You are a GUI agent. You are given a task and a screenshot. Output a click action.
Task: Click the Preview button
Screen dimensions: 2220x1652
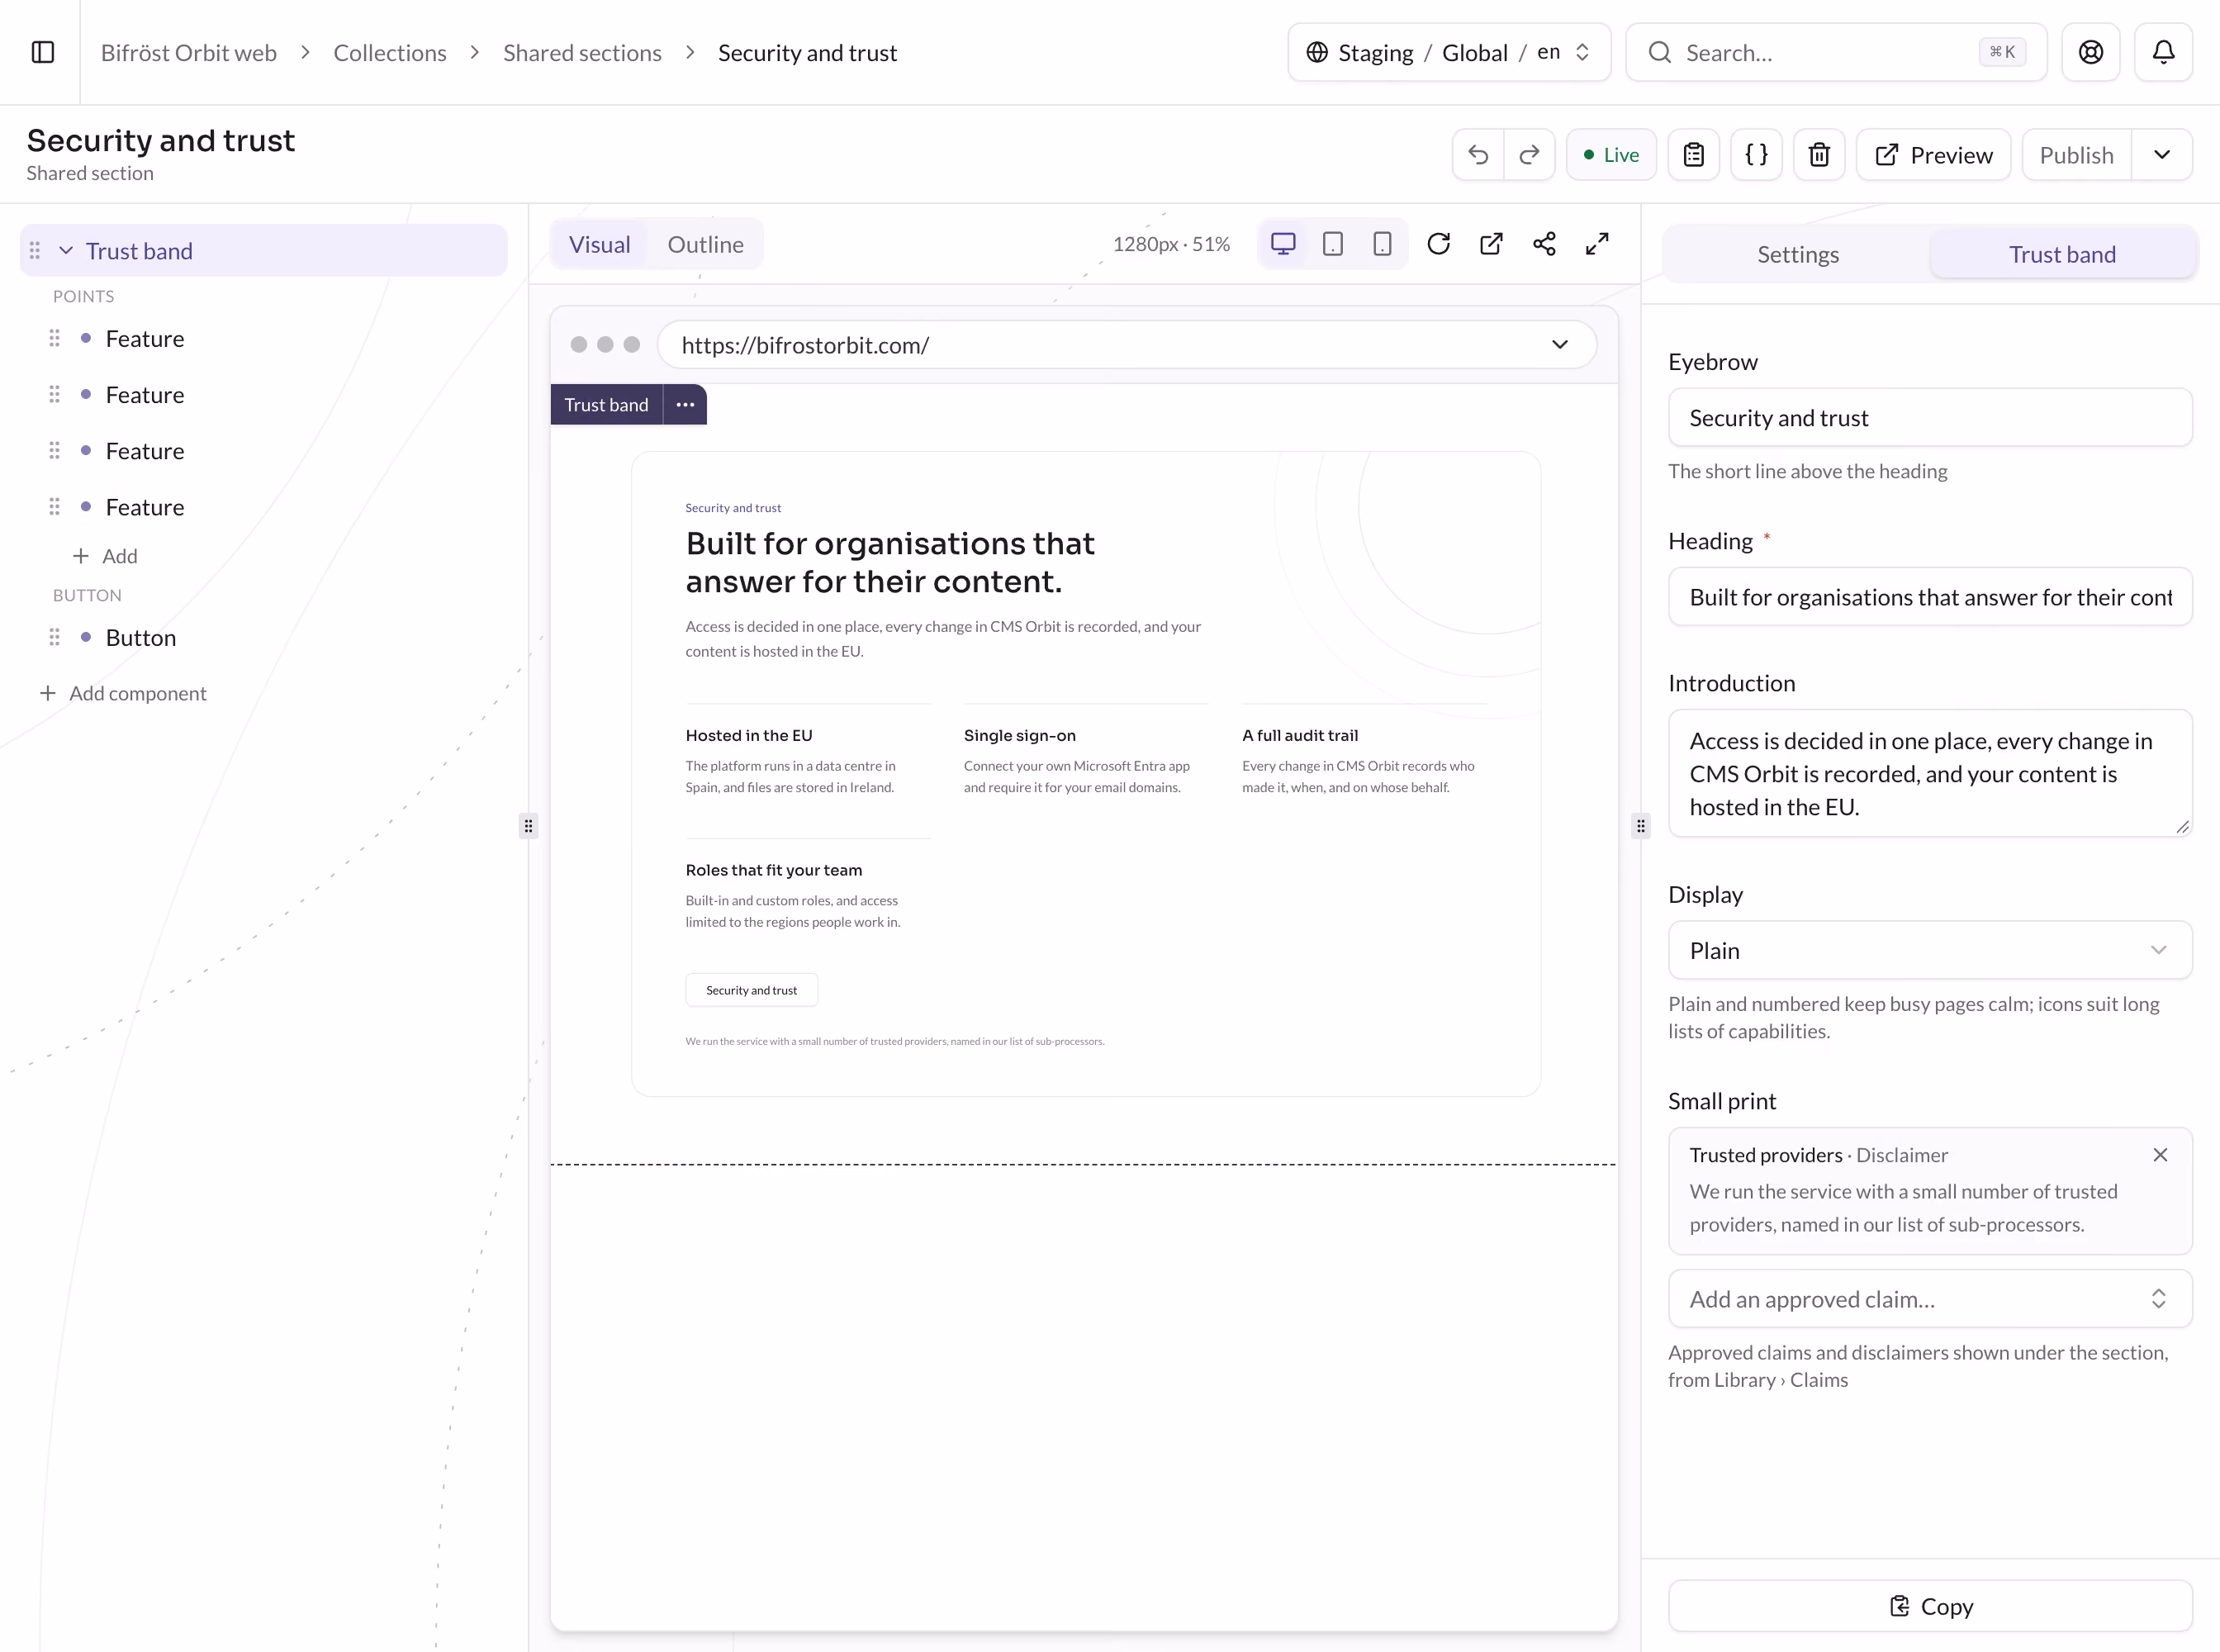[x=1933, y=155]
